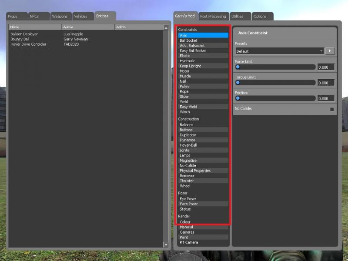Image resolution: width=348 pixels, height=261 pixels.
Task: Click the entity list scroll-down arrow
Action: [166, 244]
